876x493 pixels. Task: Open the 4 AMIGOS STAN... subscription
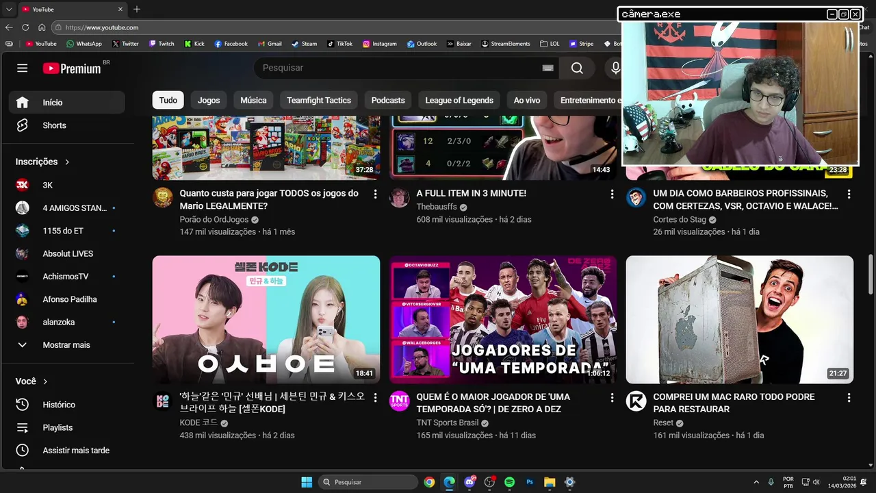(x=67, y=208)
